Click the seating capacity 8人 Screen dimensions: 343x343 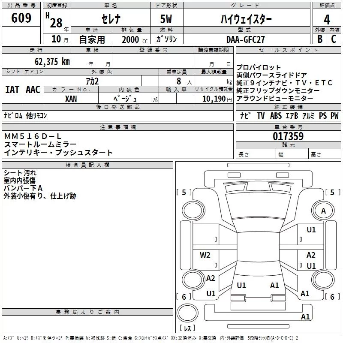(x=184, y=81)
